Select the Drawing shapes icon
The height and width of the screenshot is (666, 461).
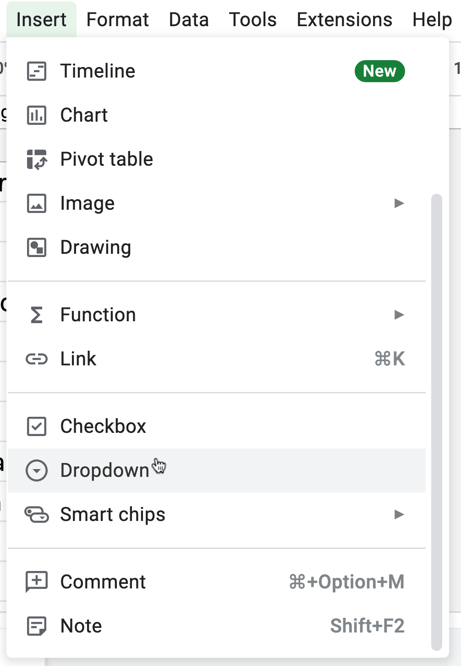coord(36,247)
